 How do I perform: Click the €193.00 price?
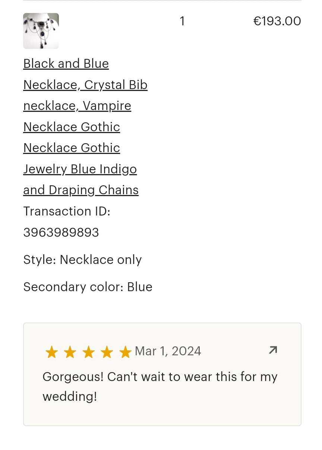[x=277, y=21]
